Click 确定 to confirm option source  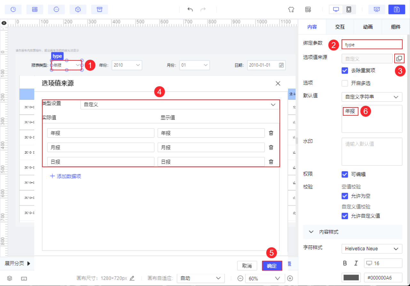(x=272, y=266)
